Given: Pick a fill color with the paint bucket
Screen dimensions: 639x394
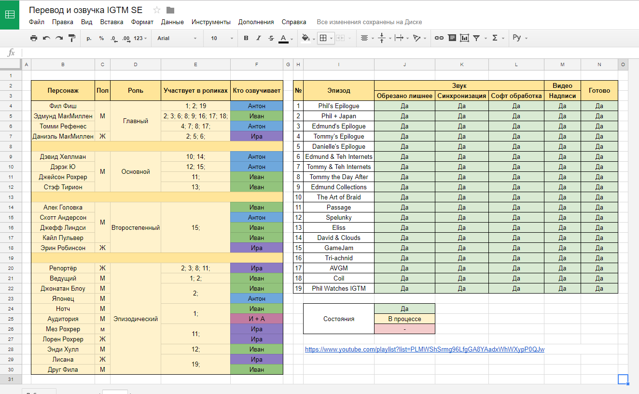Looking at the screenshot, I should tap(305, 38).
